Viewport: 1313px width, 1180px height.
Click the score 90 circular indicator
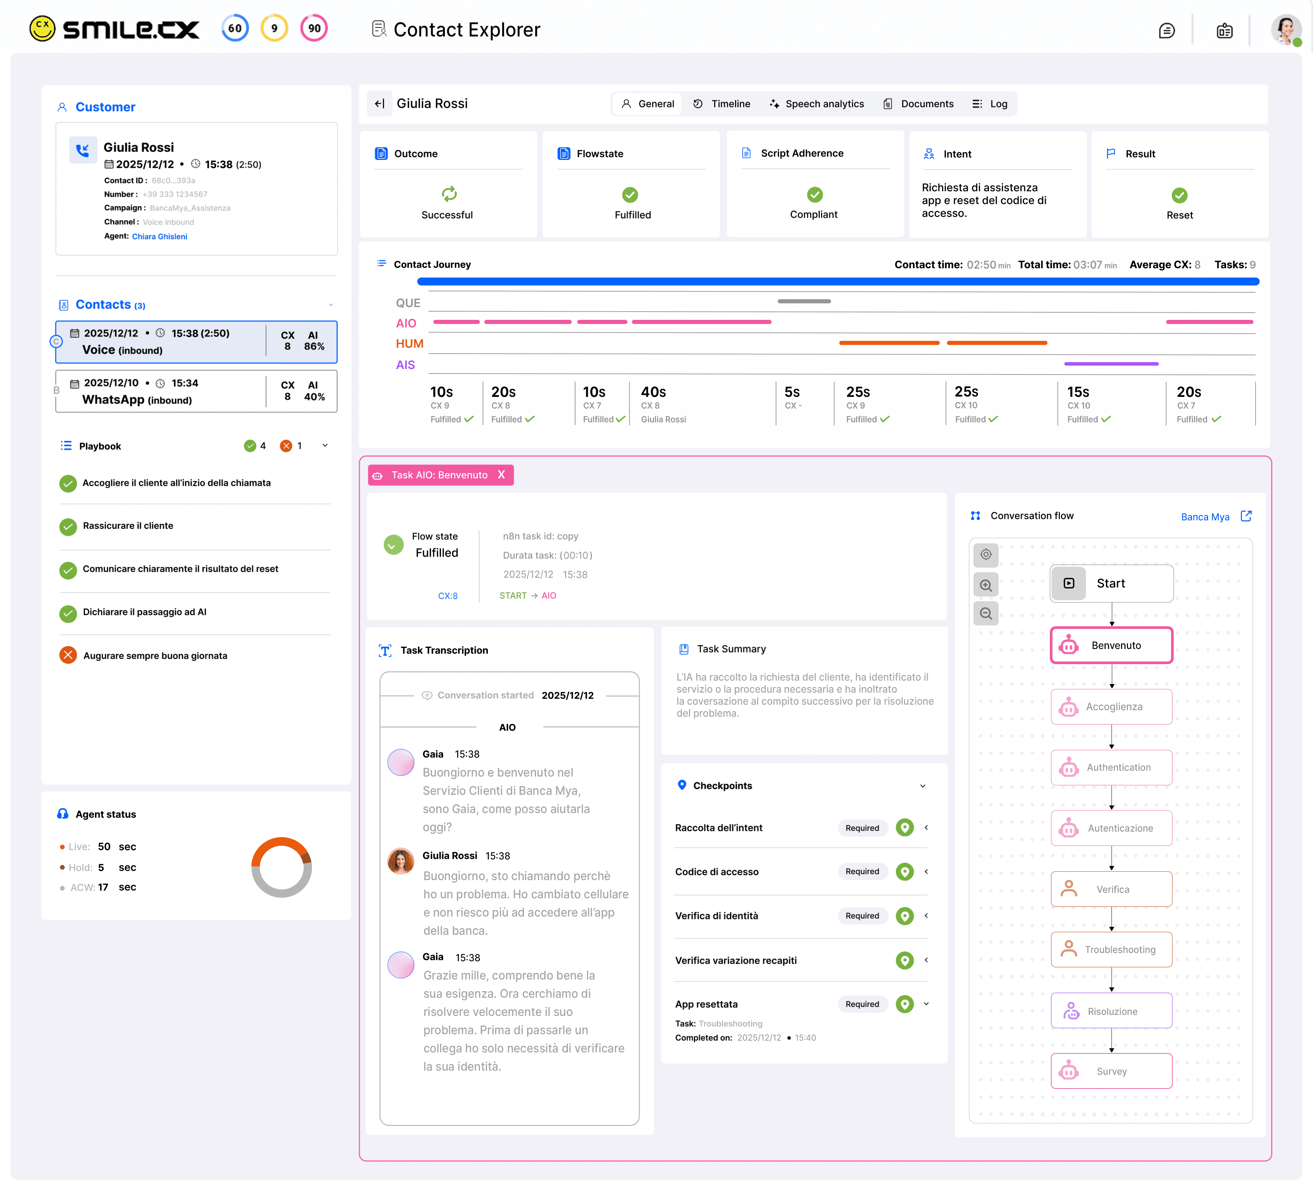[x=314, y=29]
